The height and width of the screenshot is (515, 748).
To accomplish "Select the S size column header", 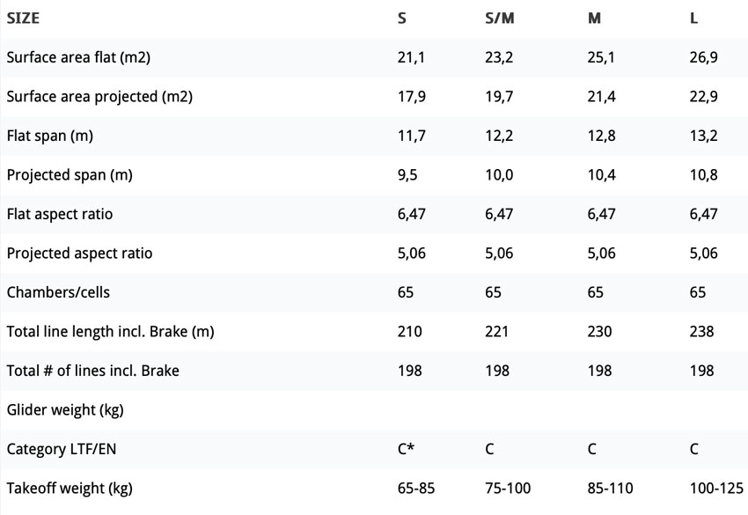I will point(402,18).
